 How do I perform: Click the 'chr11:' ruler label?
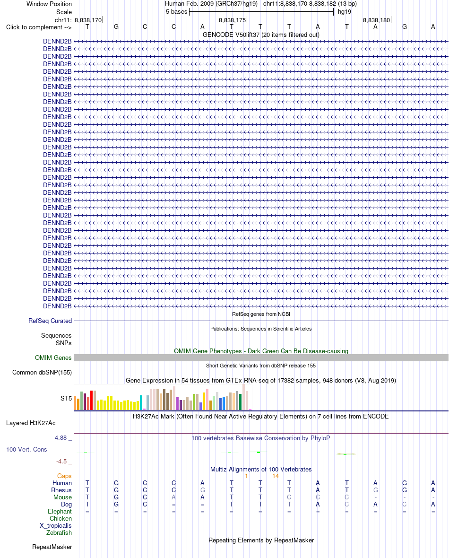(63, 20)
